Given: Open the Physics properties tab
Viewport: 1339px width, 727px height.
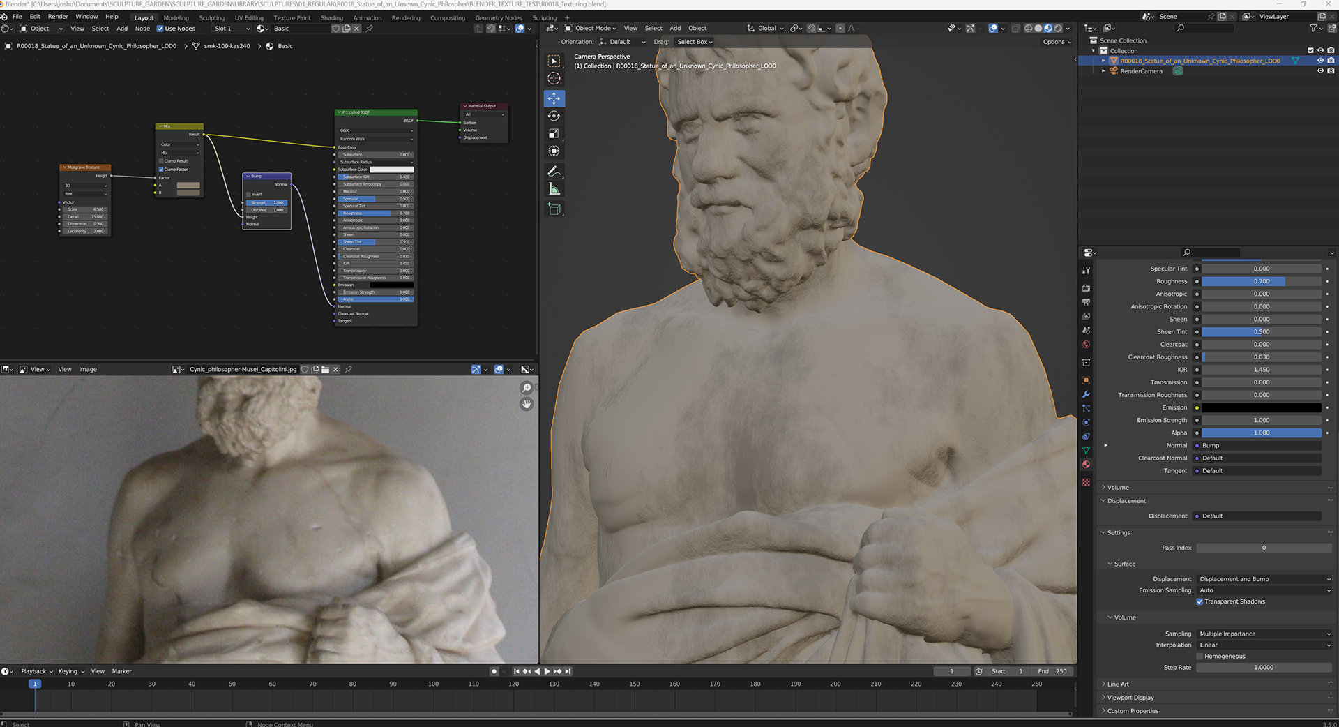Looking at the screenshot, I should click(x=1086, y=422).
